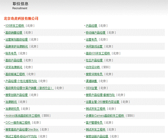Open the 移动端产品经理 job posting
This screenshot has height=138, width=168.
(96, 33)
